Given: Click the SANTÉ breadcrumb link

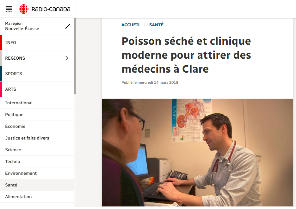Looking at the screenshot, I should (156, 25).
